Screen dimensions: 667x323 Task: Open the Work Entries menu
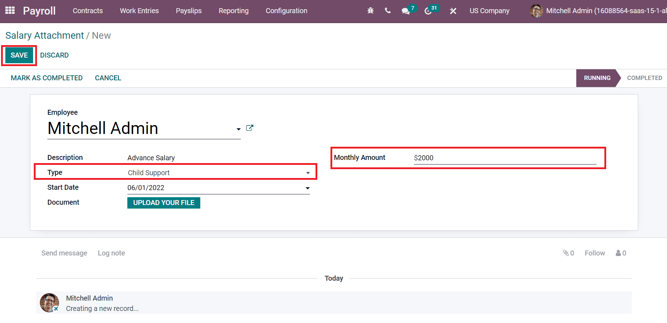(139, 11)
